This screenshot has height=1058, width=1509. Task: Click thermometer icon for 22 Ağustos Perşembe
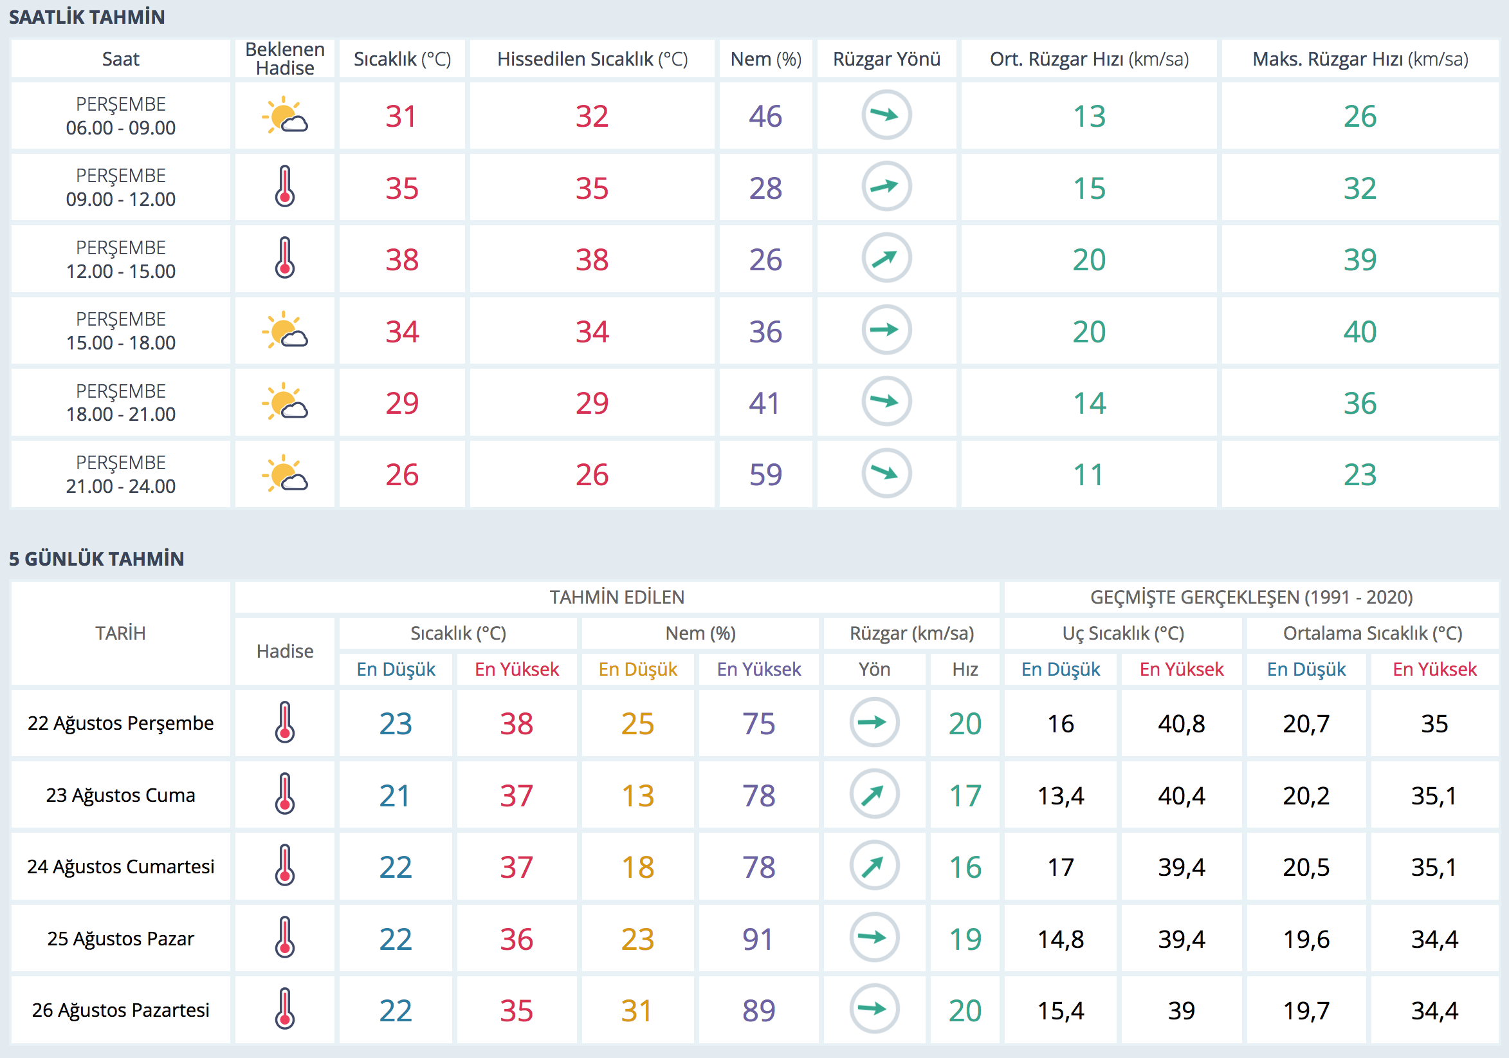click(x=284, y=723)
